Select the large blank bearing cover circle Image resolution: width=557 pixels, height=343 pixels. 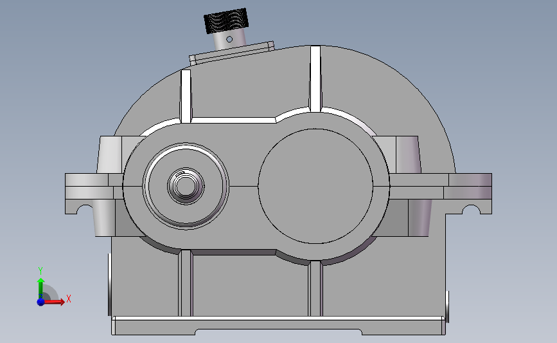click(315, 186)
